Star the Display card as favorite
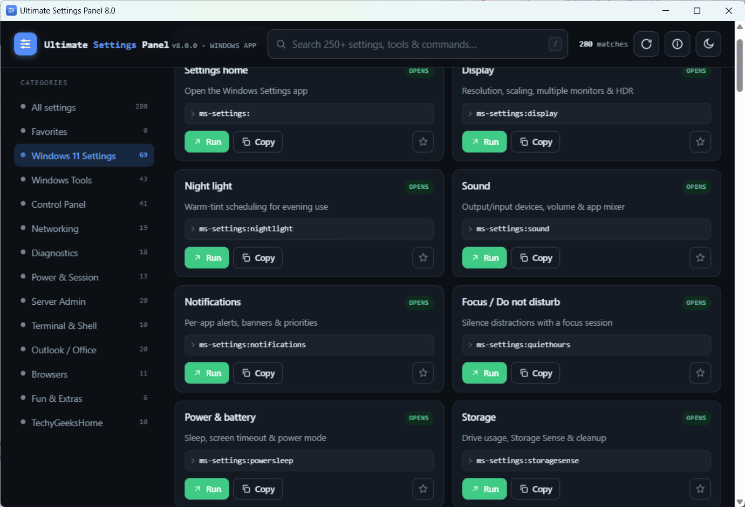Screen dimensions: 745x507 (x=700, y=142)
